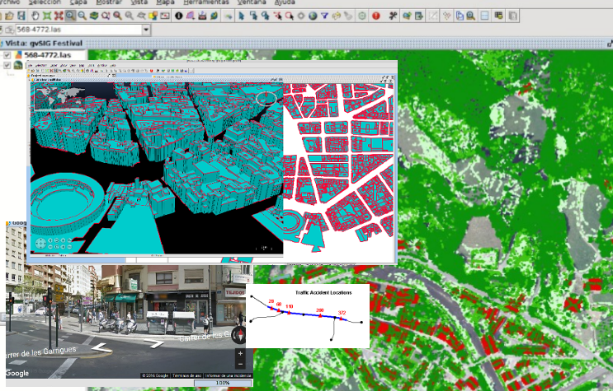This screenshot has width=613, height=391.
Task: Click the wrench tools icon in toolbar
Action: tap(393, 15)
